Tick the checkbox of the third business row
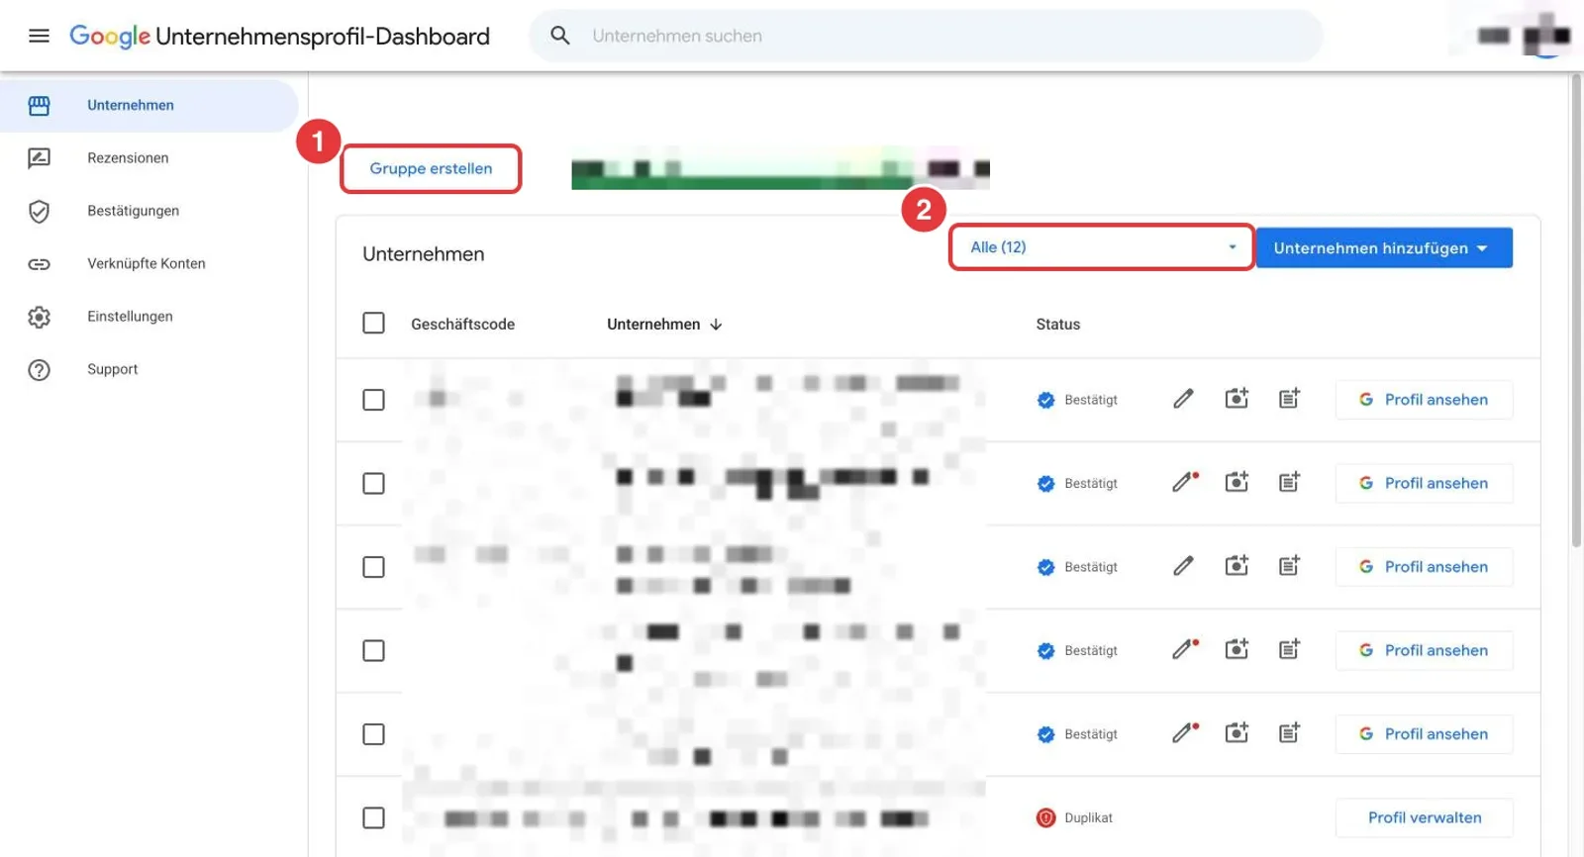1584x857 pixels. click(373, 567)
